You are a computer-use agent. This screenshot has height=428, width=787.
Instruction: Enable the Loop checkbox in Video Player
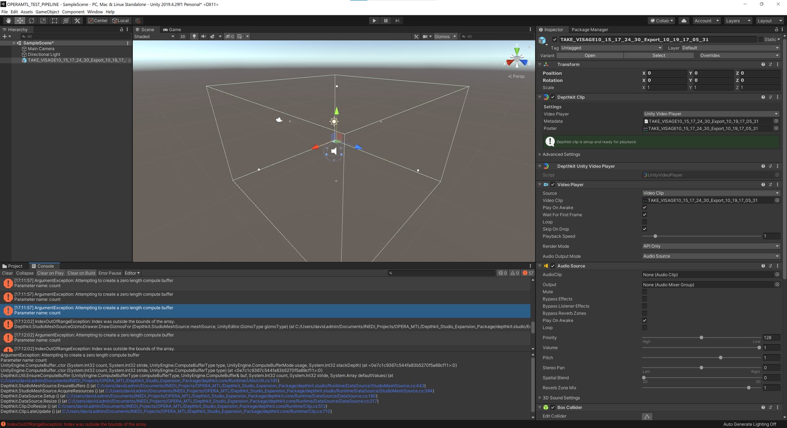644,222
